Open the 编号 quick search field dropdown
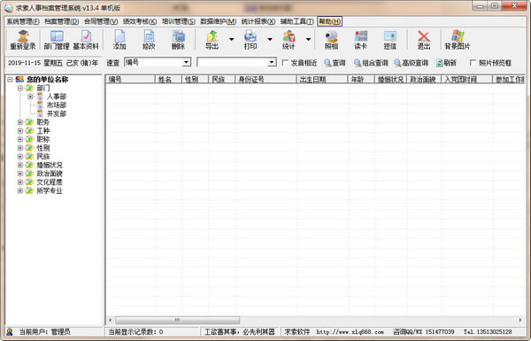 [186, 62]
